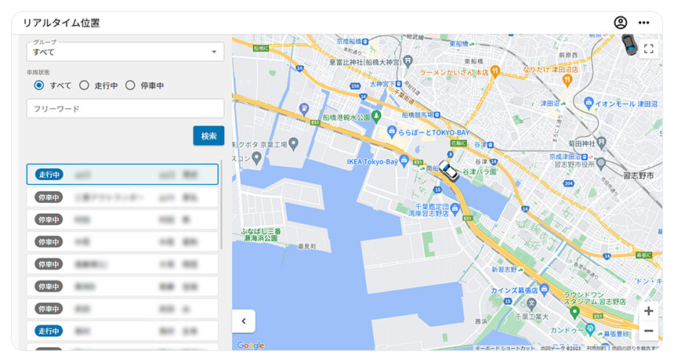Screen dimensions: 674x362
Task: Collapse the side panel with left chevron
Action: 244,321
